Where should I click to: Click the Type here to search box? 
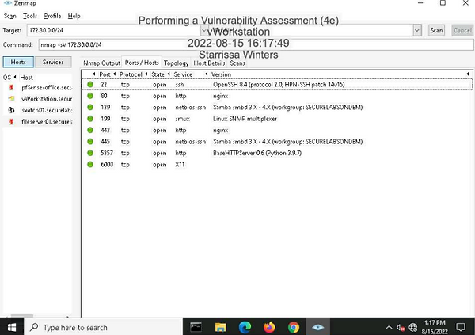[103, 327]
